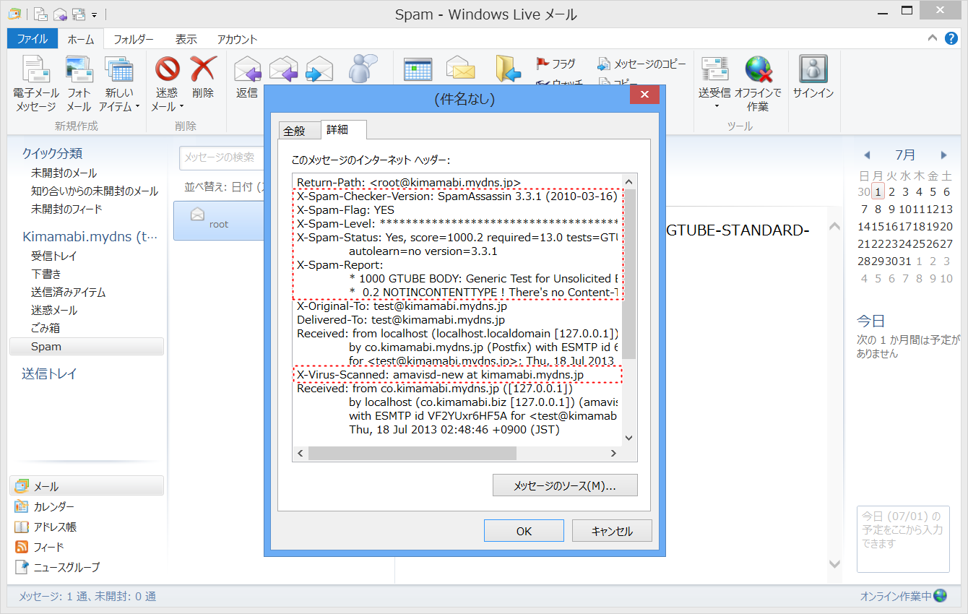This screenshot has width=968, height=614.
Task: Open the 受信トレイ folder
Action: [x=53, y=256]
